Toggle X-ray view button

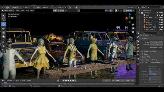tap(121, 10)
